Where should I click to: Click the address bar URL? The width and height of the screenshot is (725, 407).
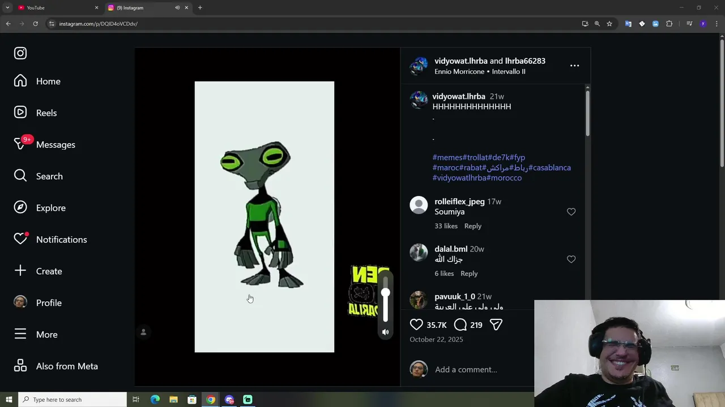pos(99,24)
